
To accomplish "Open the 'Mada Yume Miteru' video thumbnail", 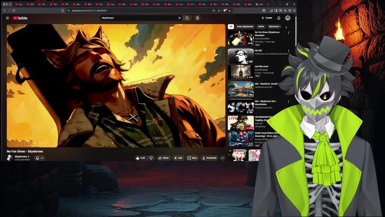I will pos(241,139).
